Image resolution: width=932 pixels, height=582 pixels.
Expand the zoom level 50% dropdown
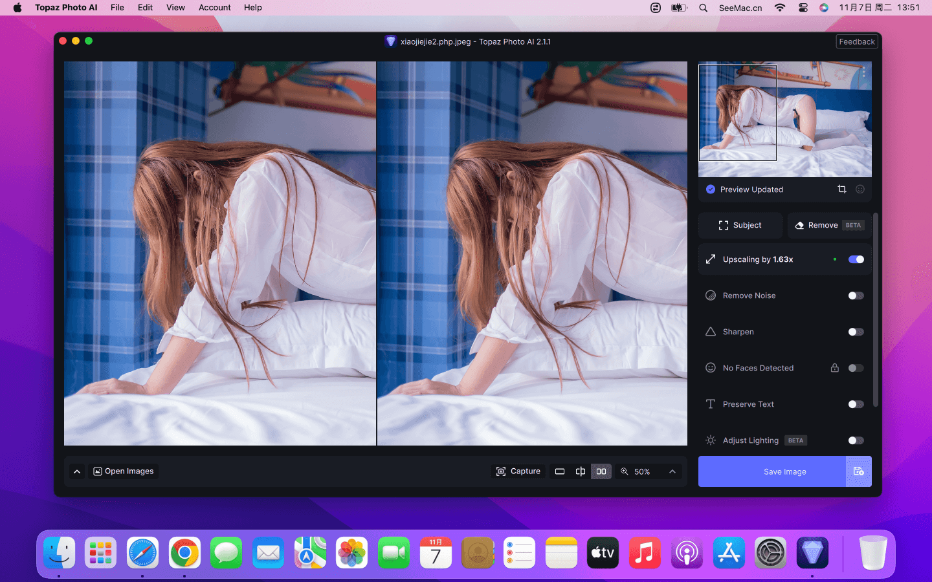click(x=672, y=471)
